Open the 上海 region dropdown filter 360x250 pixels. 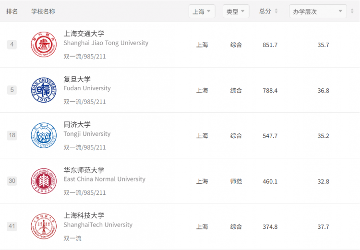tap(202, 11)
